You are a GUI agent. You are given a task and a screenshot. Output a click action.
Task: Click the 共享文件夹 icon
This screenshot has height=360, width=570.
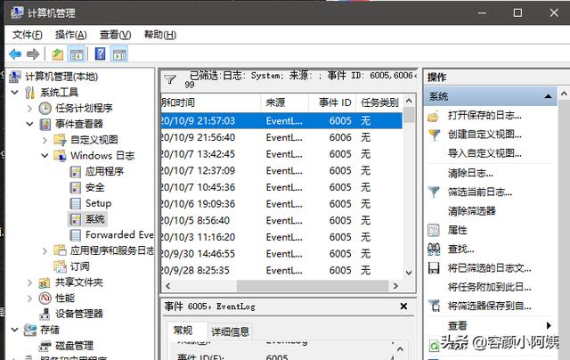tap(45, 282)
